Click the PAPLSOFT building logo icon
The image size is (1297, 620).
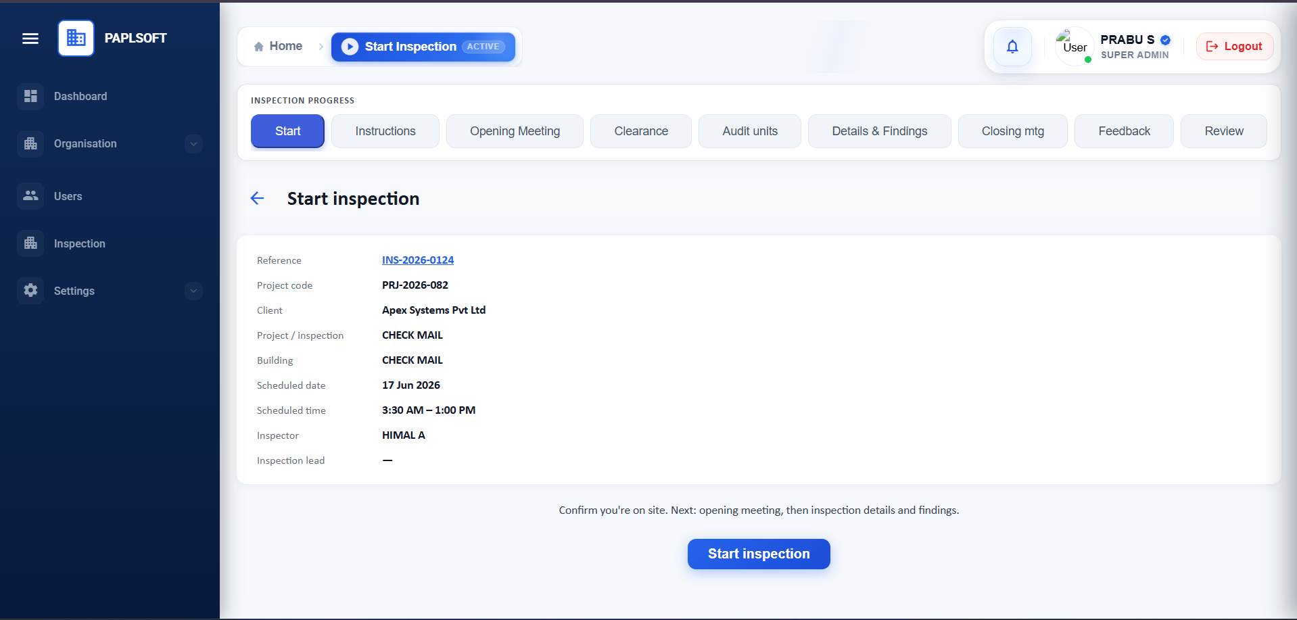click(x=76, y=38)
